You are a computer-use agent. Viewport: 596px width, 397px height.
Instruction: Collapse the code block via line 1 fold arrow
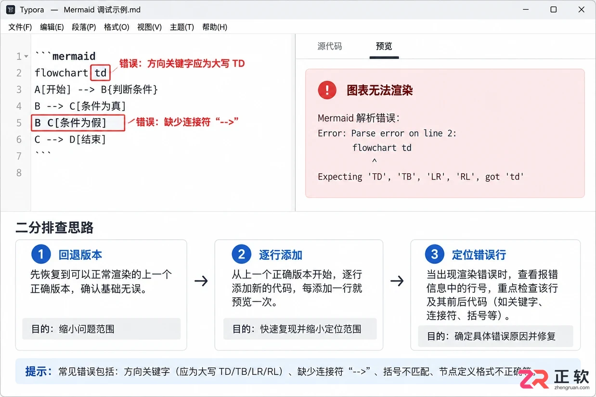(26, 57)
